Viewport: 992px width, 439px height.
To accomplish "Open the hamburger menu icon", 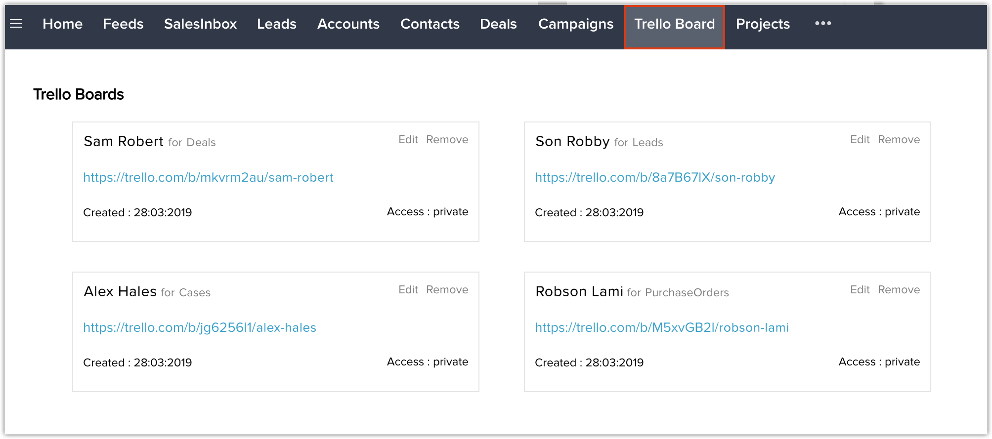I will click(x=16, y=24).
